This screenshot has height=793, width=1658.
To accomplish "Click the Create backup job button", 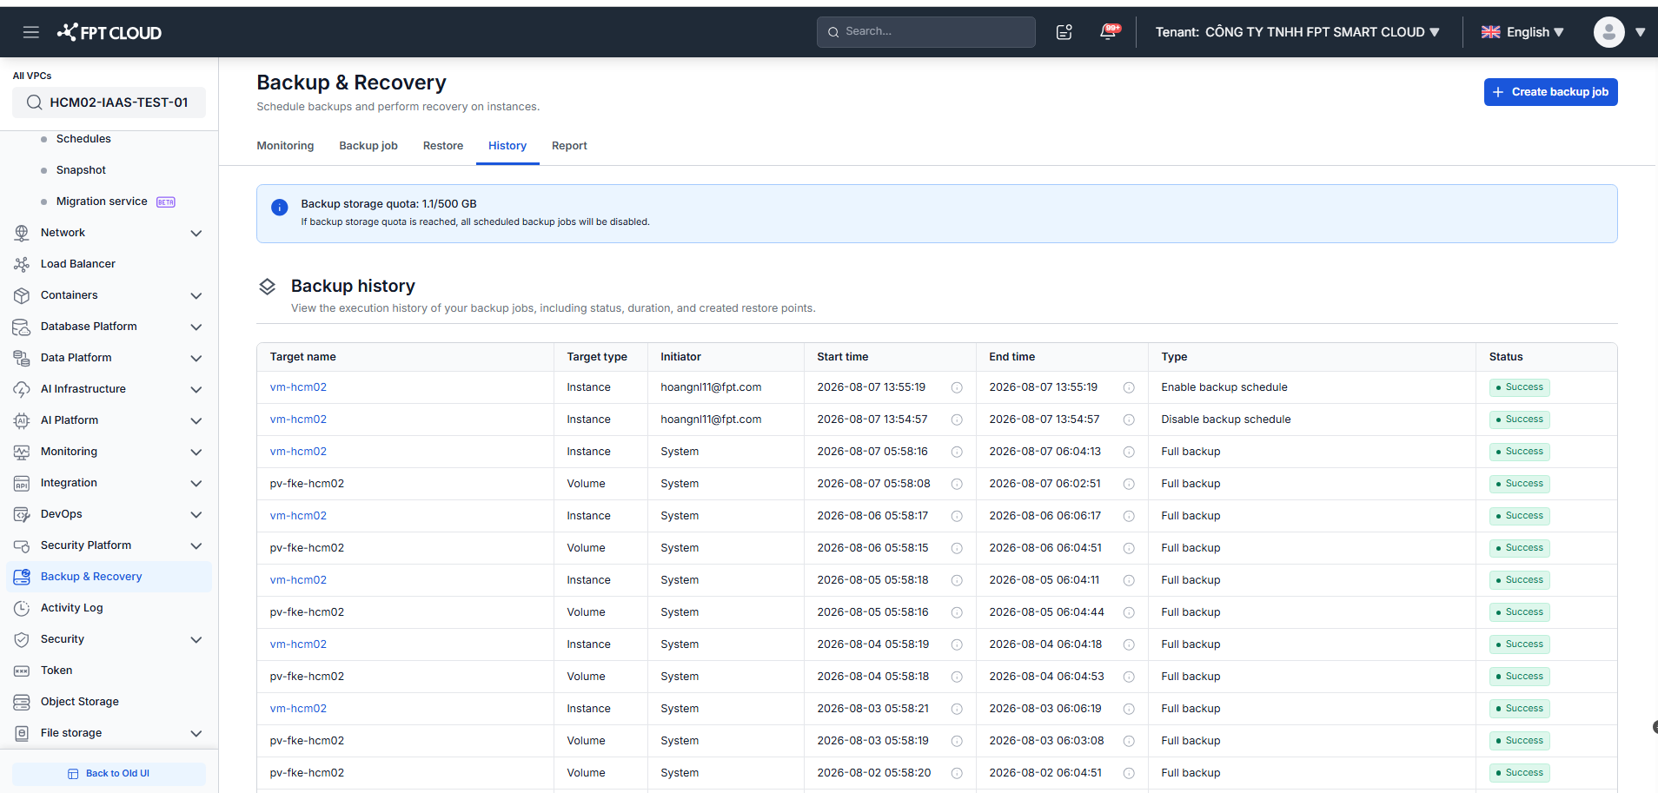I will click(1550, 92).
